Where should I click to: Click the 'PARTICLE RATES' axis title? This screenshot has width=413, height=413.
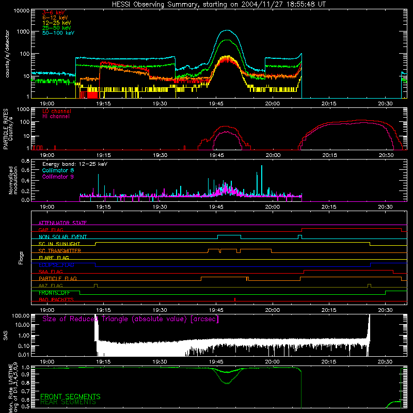coord(6,129)
